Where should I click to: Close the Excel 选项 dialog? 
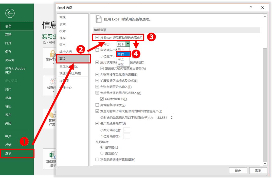point(263,8)
